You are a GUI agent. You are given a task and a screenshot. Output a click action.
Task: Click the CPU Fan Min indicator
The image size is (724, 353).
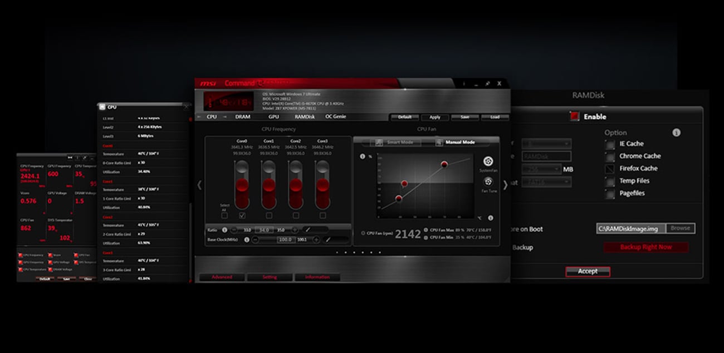pyautogui.click(x=426, y=238)
